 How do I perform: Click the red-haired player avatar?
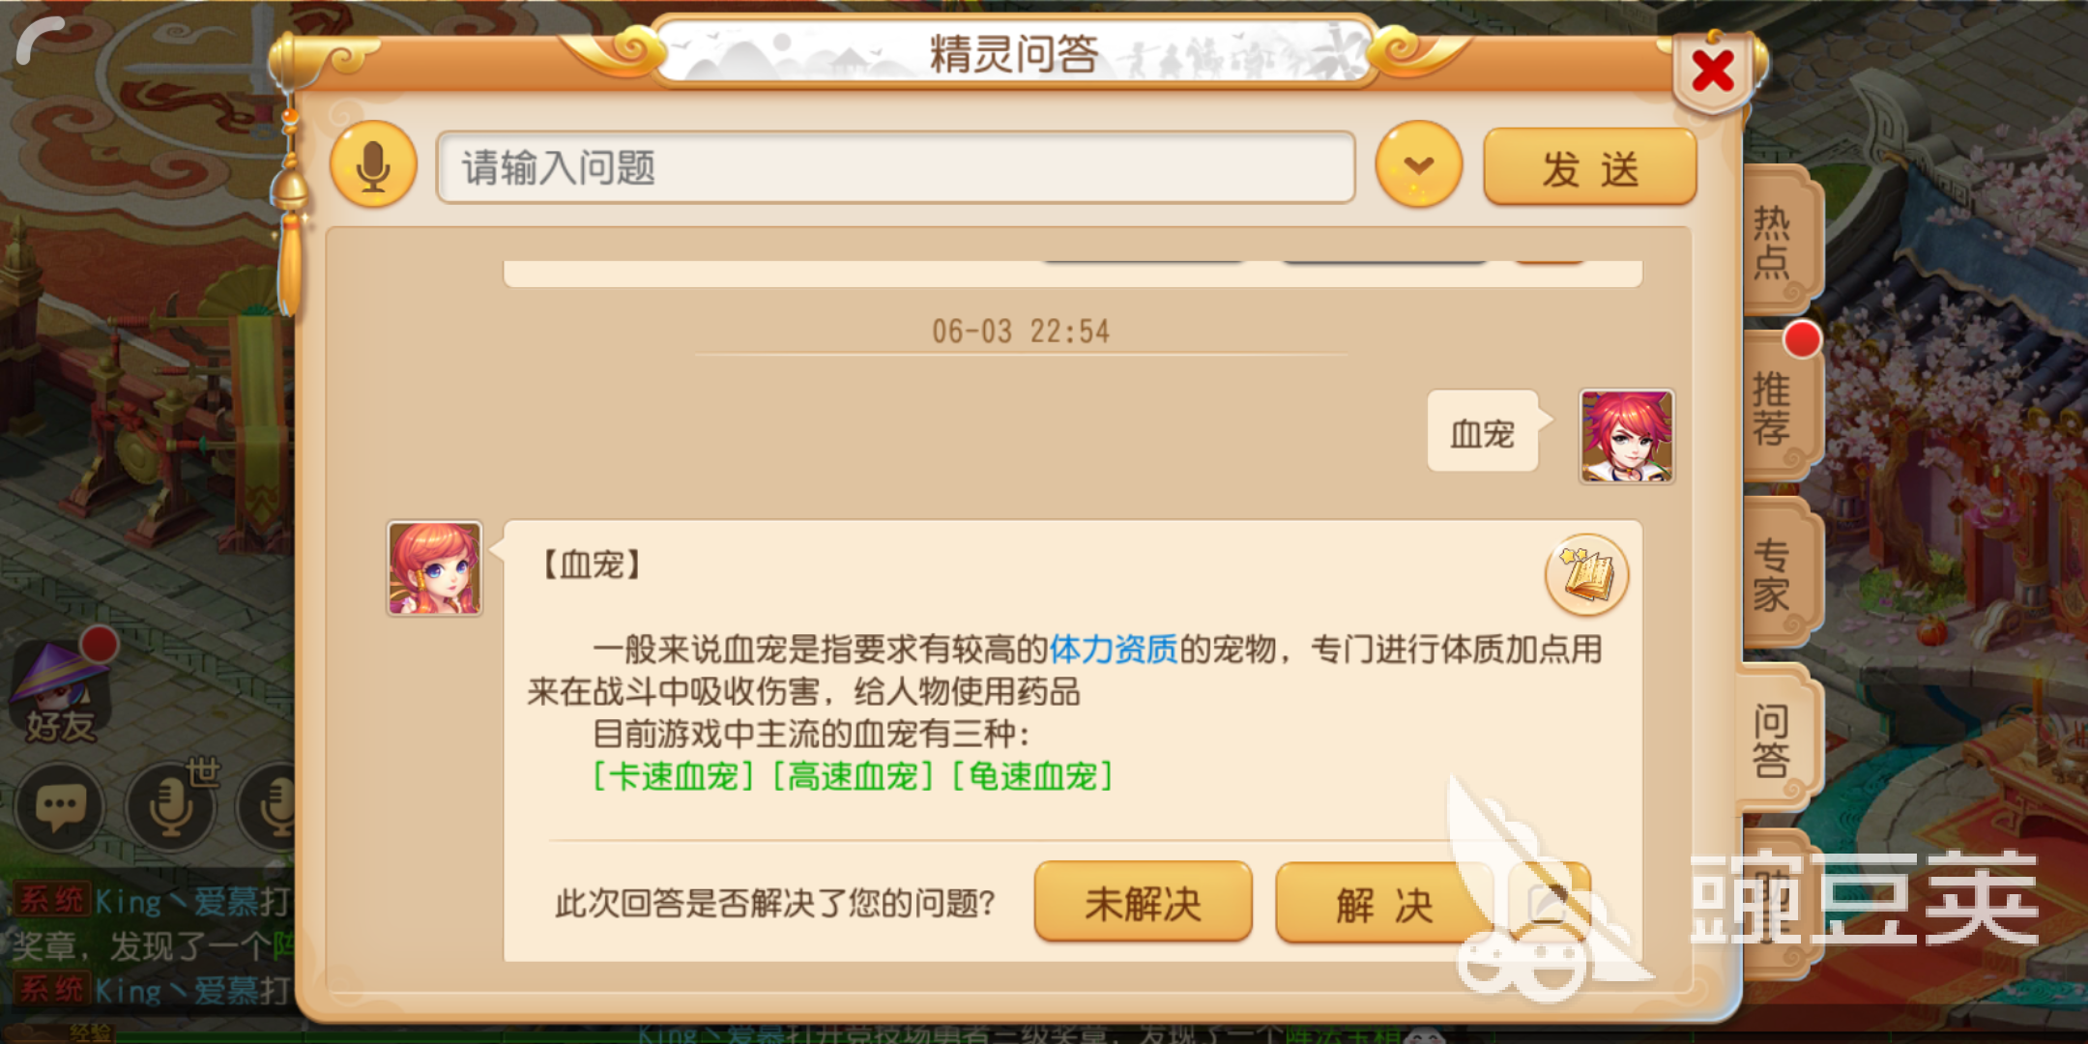[1627, 436]
